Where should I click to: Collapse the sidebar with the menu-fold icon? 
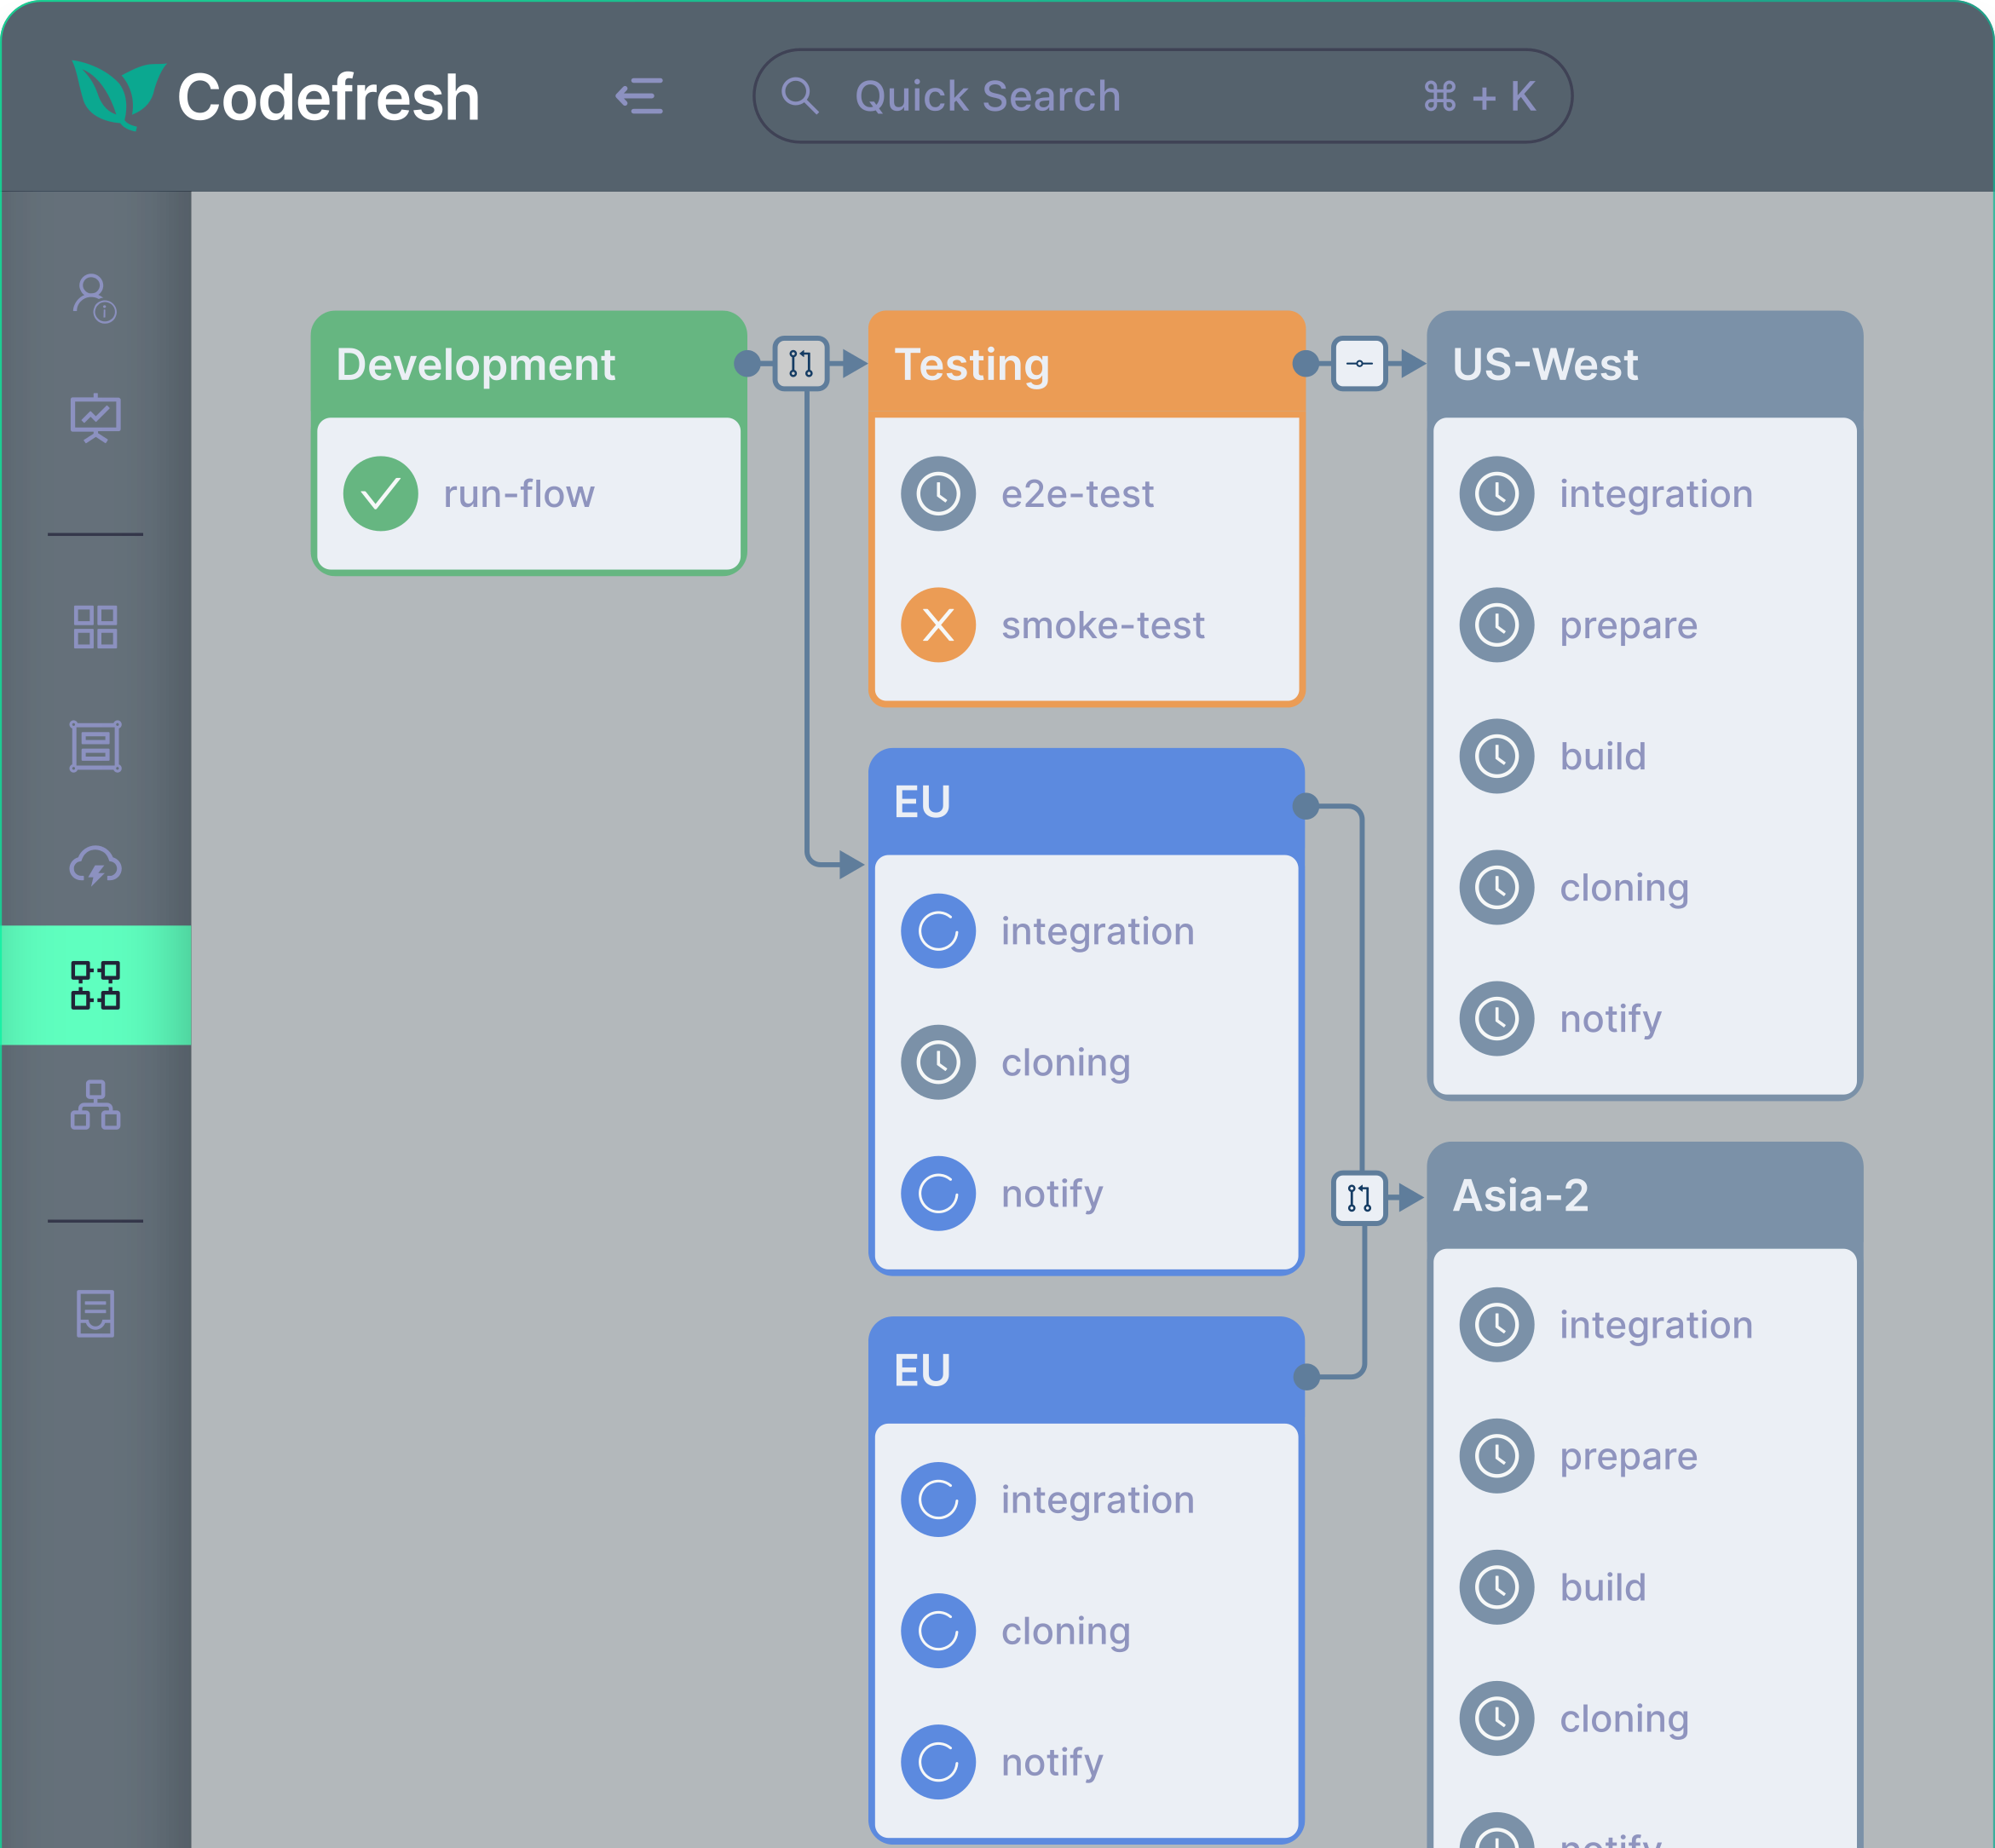(639, 96)
